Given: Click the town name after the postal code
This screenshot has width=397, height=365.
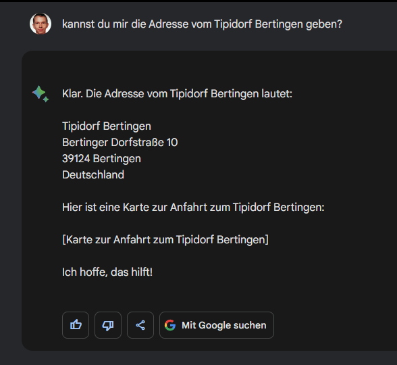Looking at the screenshot, I should [117, 159].
